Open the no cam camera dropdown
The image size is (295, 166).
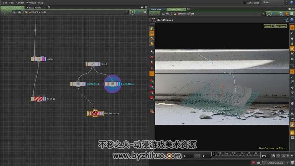click(x=281, y=26)
